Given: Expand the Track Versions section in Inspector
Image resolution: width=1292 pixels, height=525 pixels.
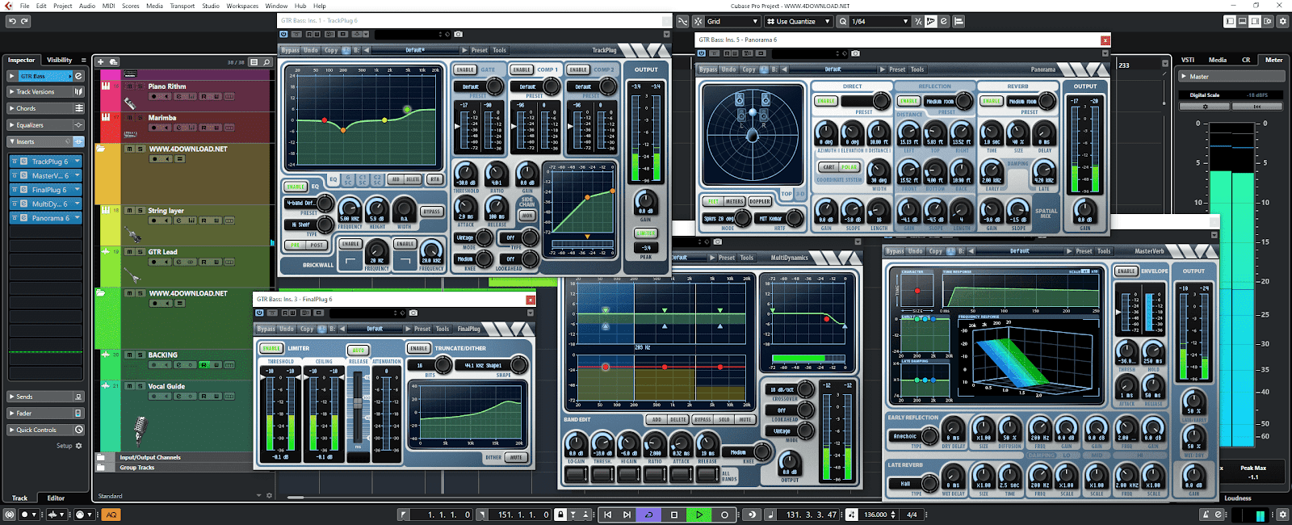Looking at the screenshot, I should click(46, 92).
